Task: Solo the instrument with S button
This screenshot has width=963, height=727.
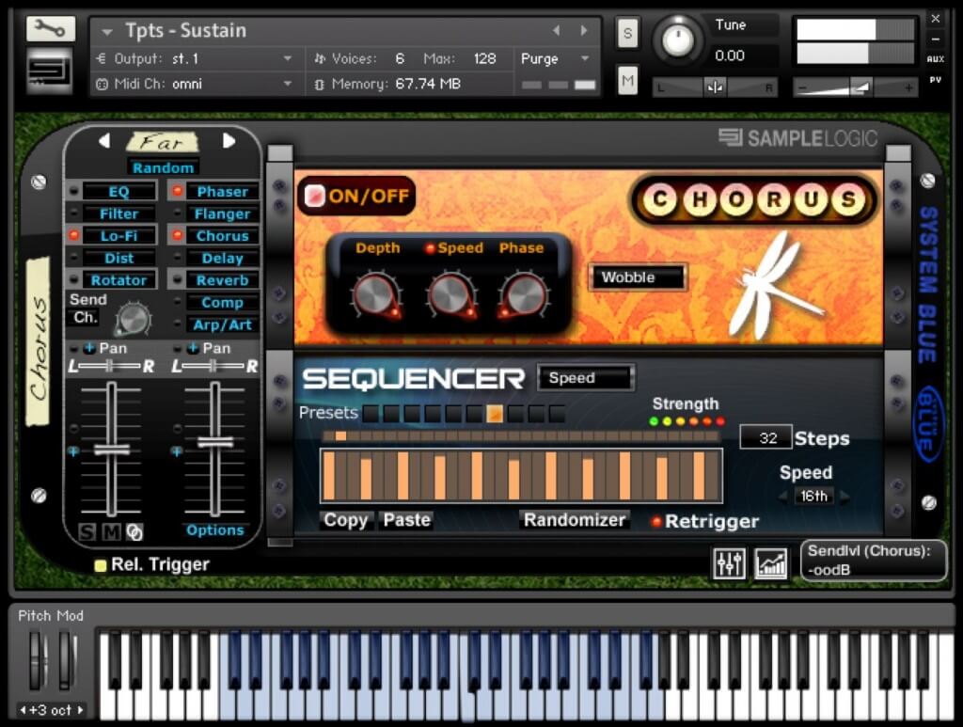Action: pyautogui.click(x=627, y=33)
